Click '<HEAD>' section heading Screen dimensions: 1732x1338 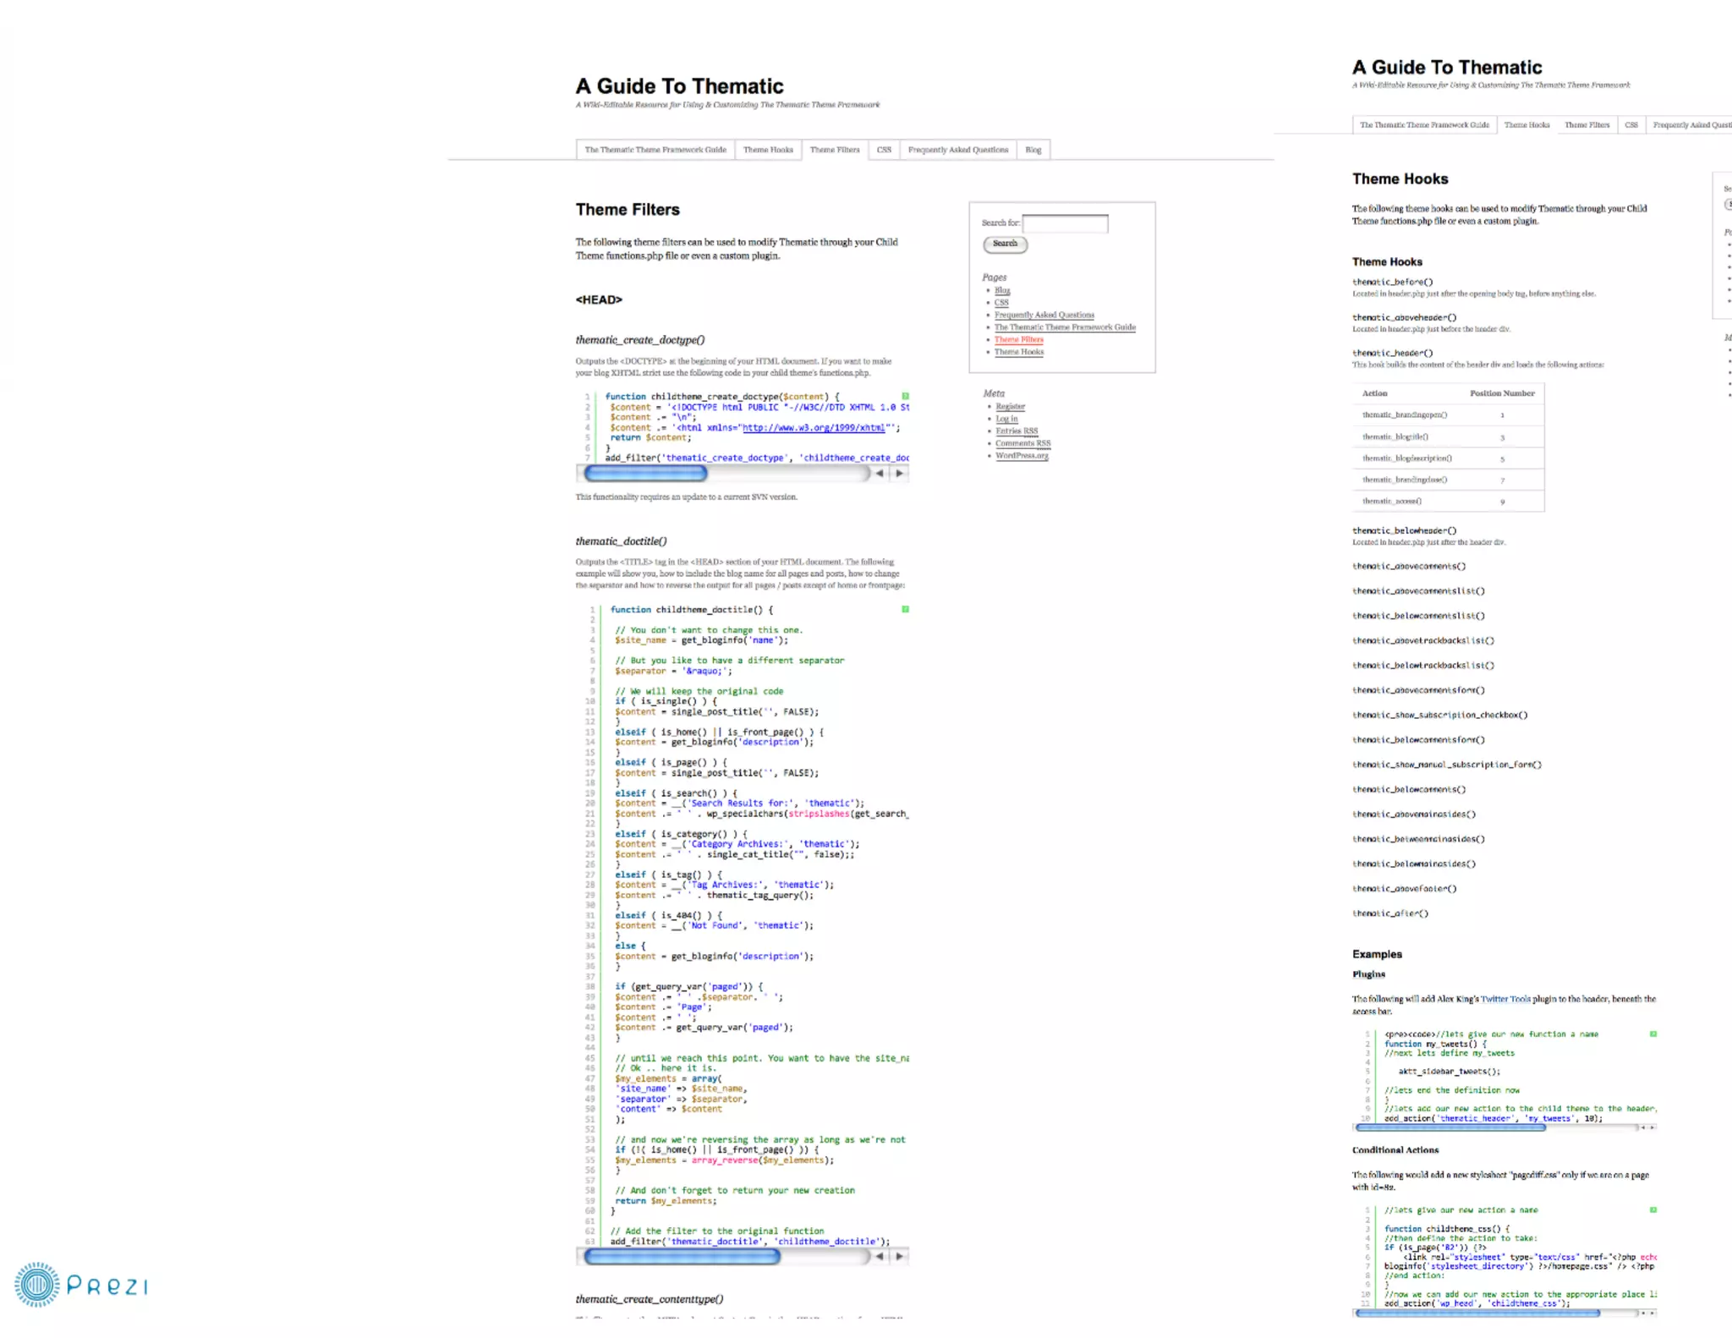point(599,299)
